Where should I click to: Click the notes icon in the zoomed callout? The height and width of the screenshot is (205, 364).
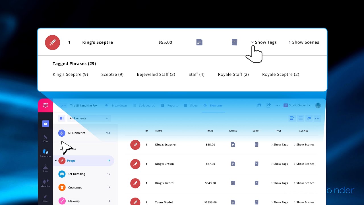(199, 42)
